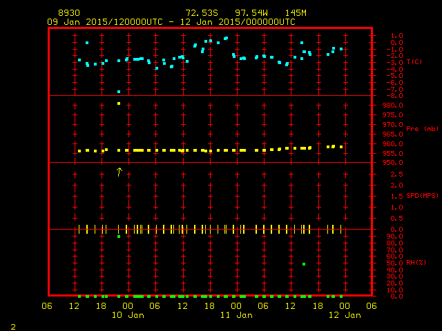Click the 10 Jan date label
This screenshot has width=442, height=331.
(x=128, y=315)
